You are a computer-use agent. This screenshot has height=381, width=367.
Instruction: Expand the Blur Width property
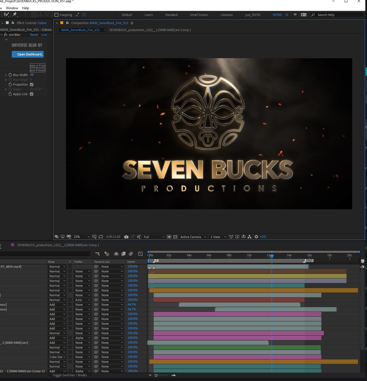pos(6,75)
